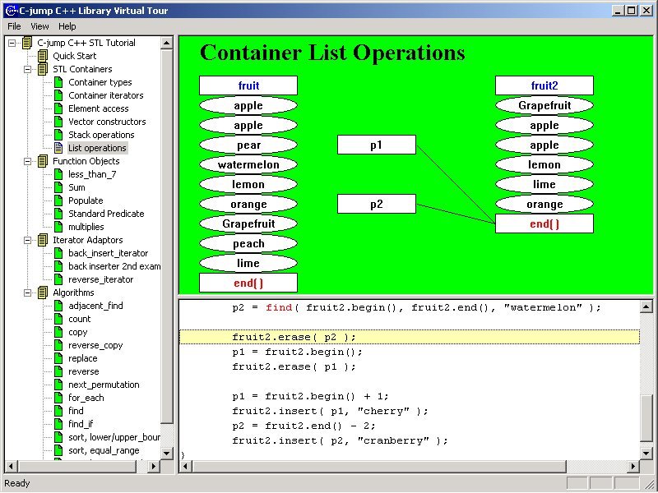Click the fruit list header box
Image resolution: width=658 pixels, height=493 pixels.
248,85
